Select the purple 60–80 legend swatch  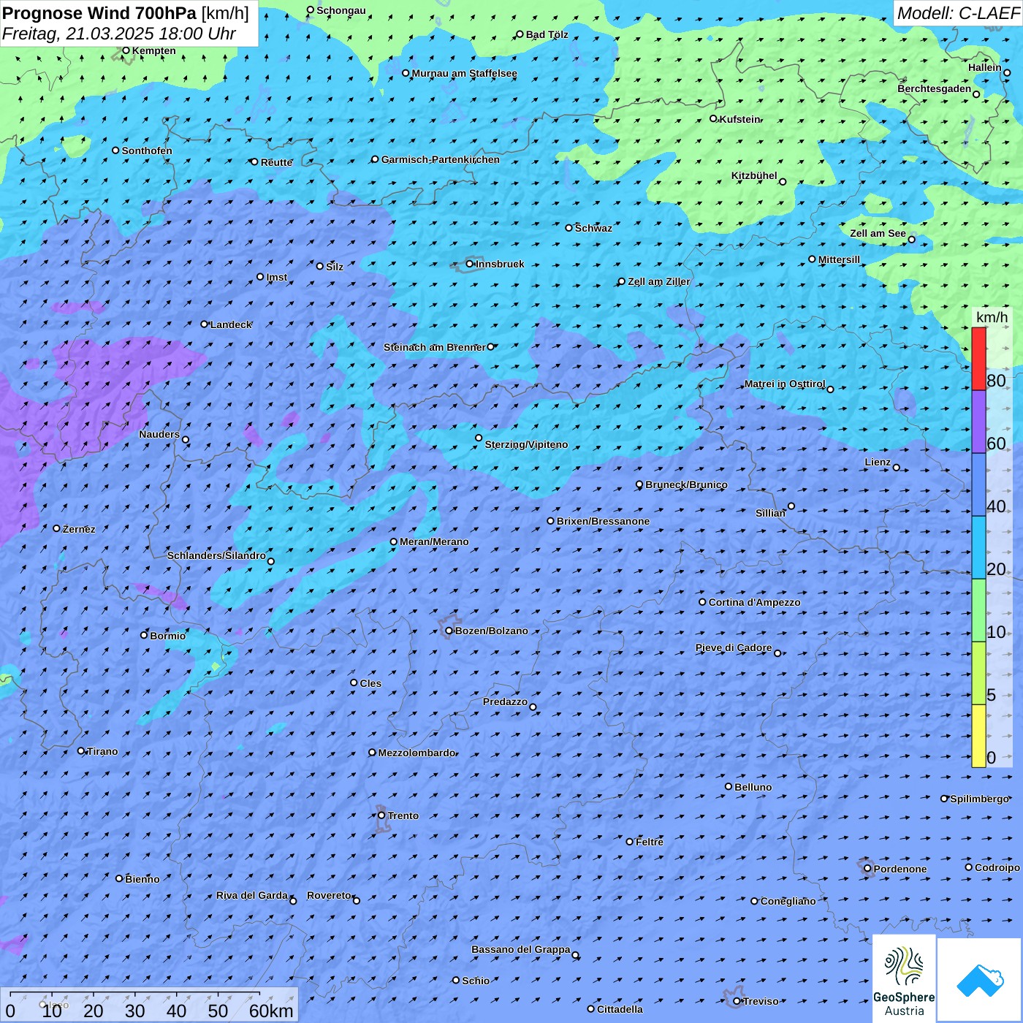pos(978,422)
